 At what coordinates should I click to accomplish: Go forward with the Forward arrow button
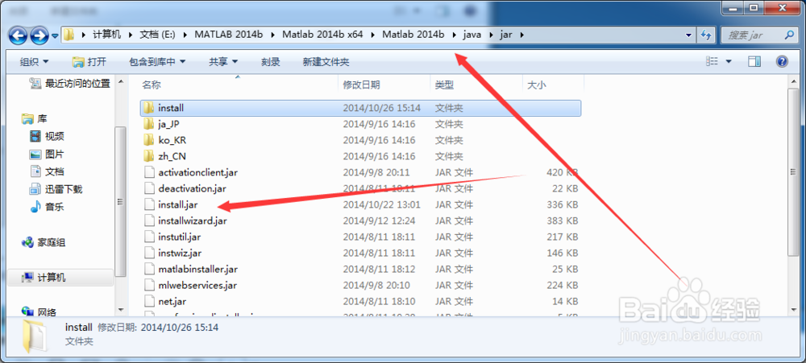coord(39,35)
